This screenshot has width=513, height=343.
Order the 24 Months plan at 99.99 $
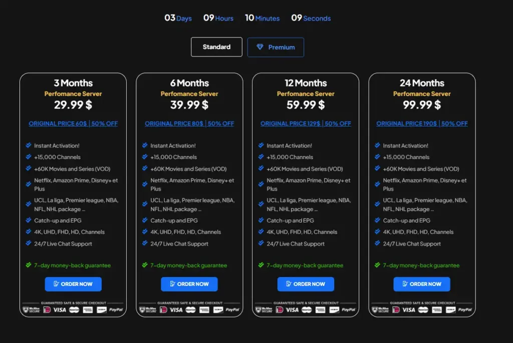click(x=422, y=284)
